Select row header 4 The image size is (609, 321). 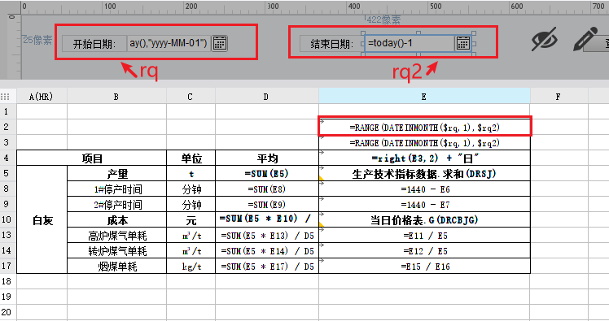[x=8, y=158]
